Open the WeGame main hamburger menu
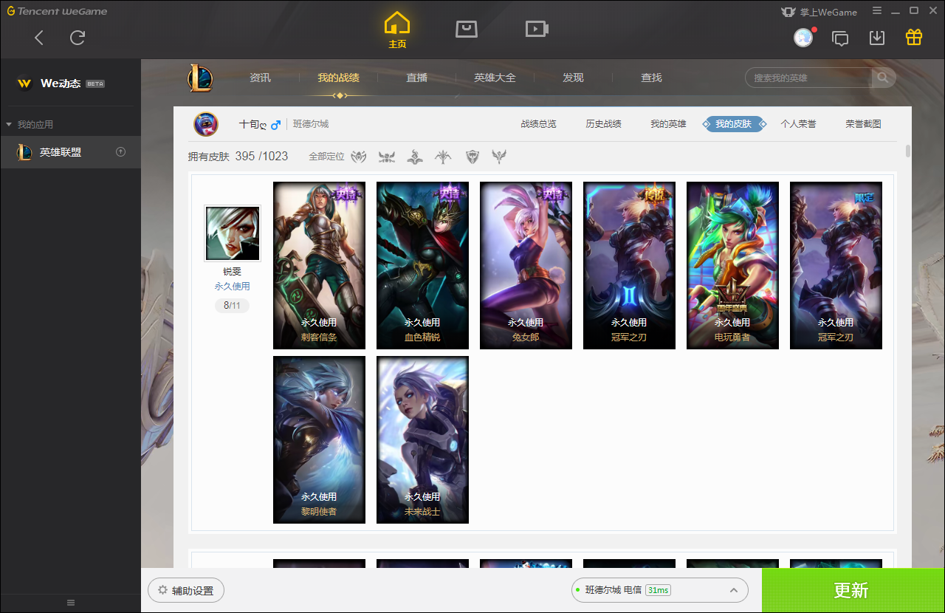Image resolution: width=945 pixels, height=613 pixels. (x=877, y=11)
